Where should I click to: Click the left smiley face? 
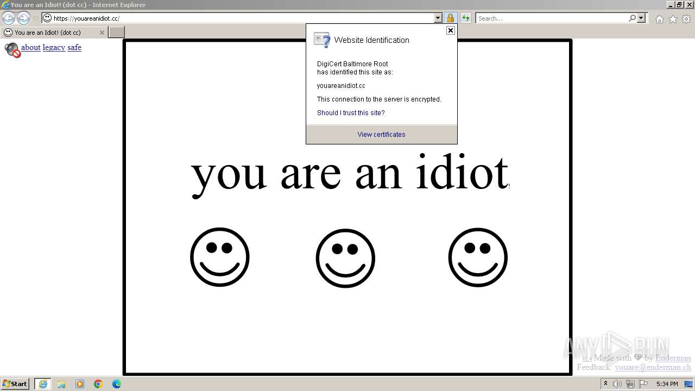pos(220,257)
